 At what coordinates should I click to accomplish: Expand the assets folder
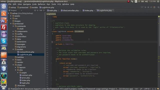pyautogui.click(x=11, y=16)
